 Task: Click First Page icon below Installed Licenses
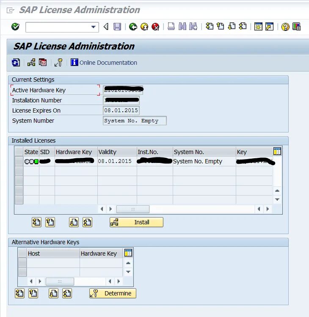[36, 222]
